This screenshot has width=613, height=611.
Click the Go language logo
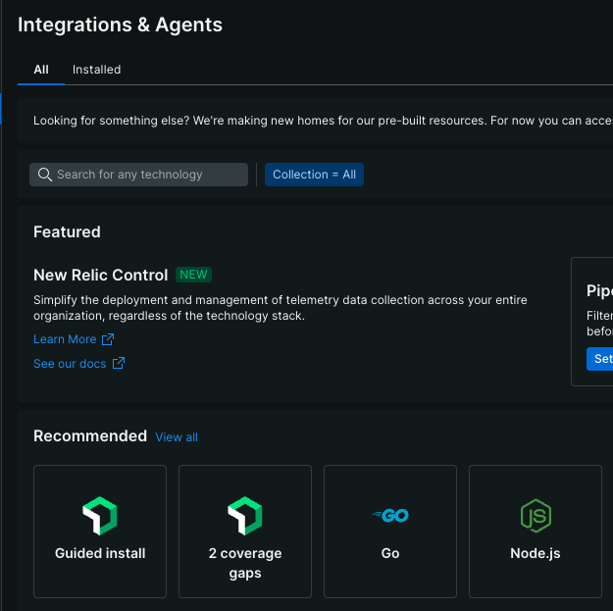pos(389,515)
